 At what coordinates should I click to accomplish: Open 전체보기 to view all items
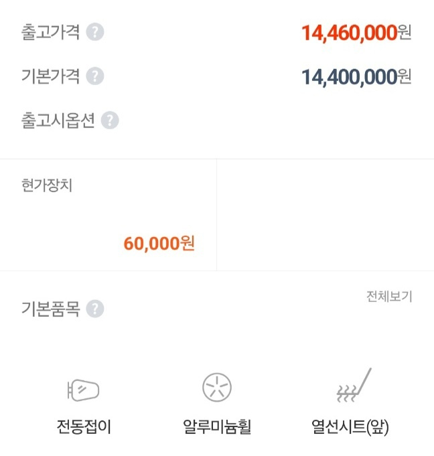point(389,297)
